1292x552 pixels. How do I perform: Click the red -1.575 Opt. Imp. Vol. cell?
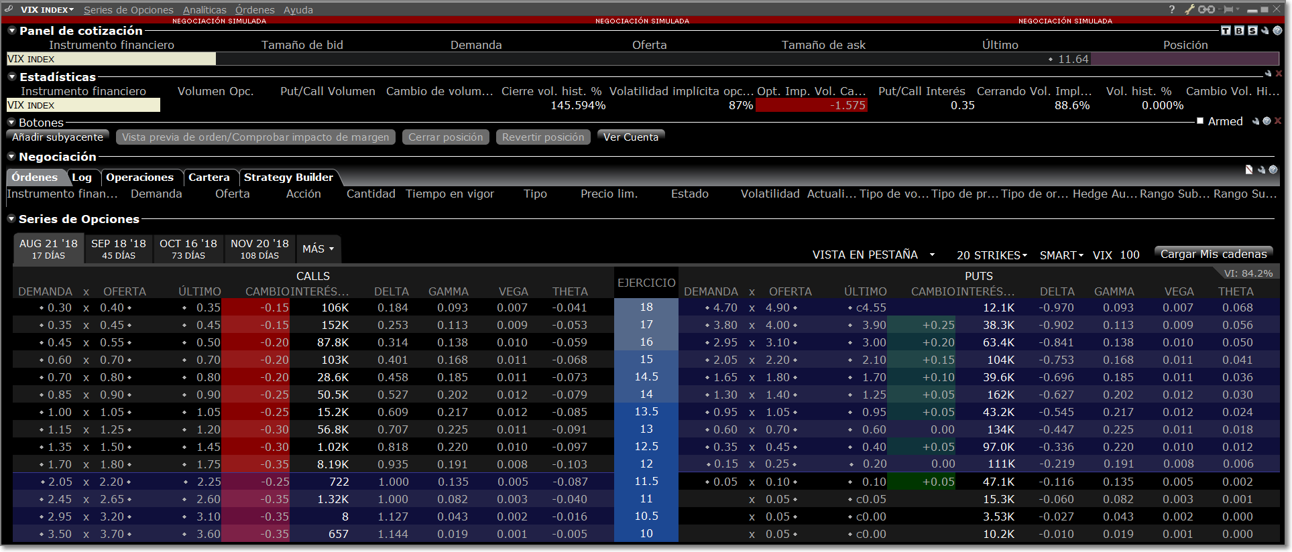point(811,105)
